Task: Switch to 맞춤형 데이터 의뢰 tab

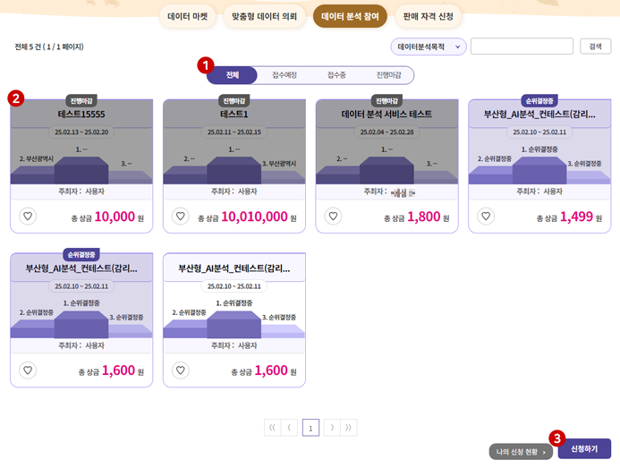Action: pyautogui.click(x=265, y=17)
